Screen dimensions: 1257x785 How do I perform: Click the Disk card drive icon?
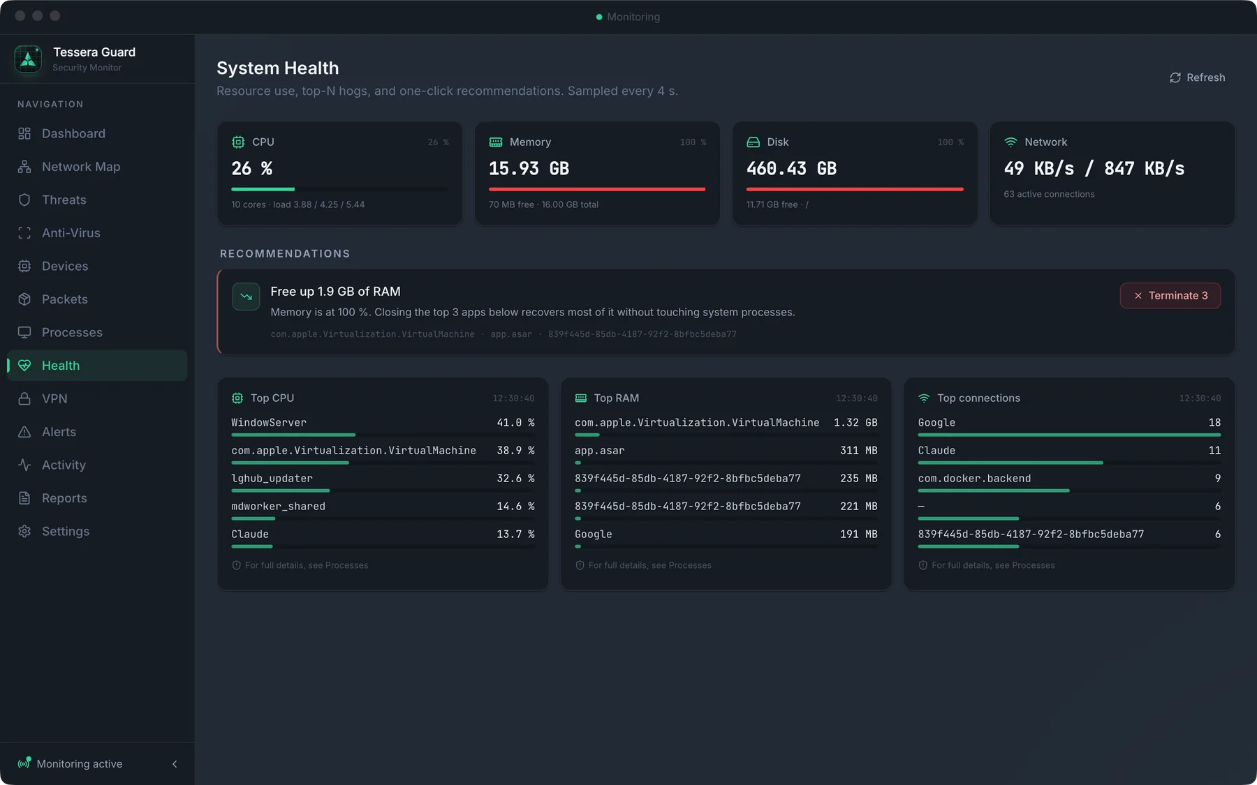pos(753,142)
